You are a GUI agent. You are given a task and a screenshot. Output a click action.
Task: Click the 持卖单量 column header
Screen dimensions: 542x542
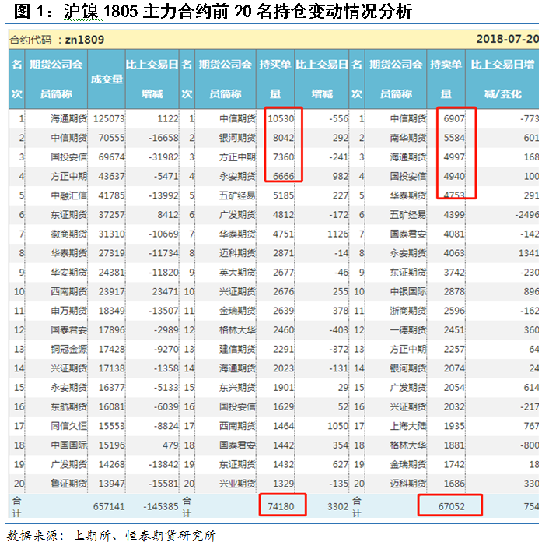point(446,79)
